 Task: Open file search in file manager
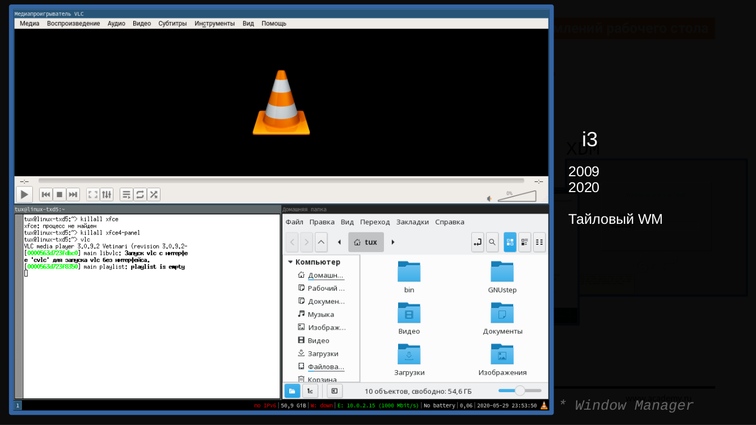[x=492, y=242]
